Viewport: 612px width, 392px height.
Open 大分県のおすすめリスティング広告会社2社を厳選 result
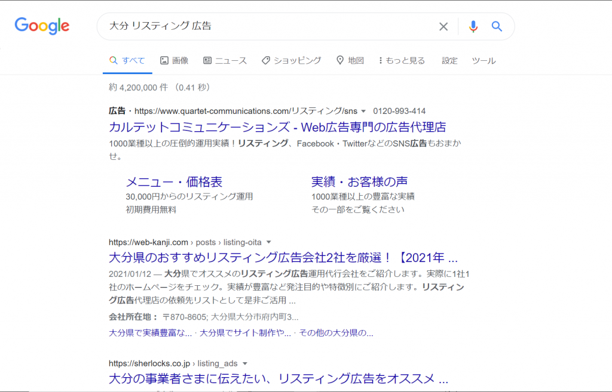283,258
